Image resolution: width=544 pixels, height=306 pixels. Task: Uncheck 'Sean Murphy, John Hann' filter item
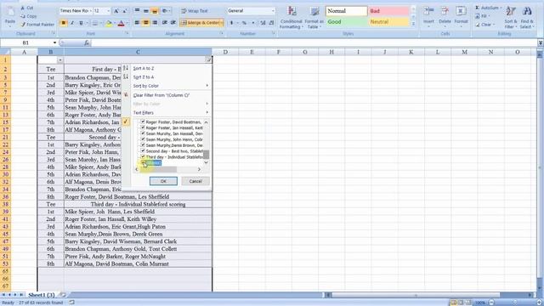143,139
